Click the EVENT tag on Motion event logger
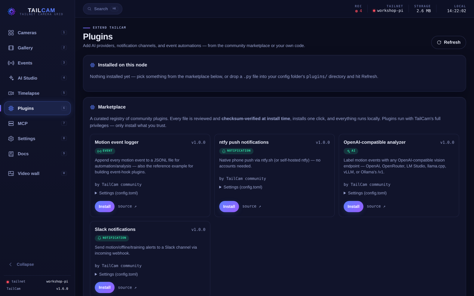Screen dimensions: 474x296 (x=105, y=151)
